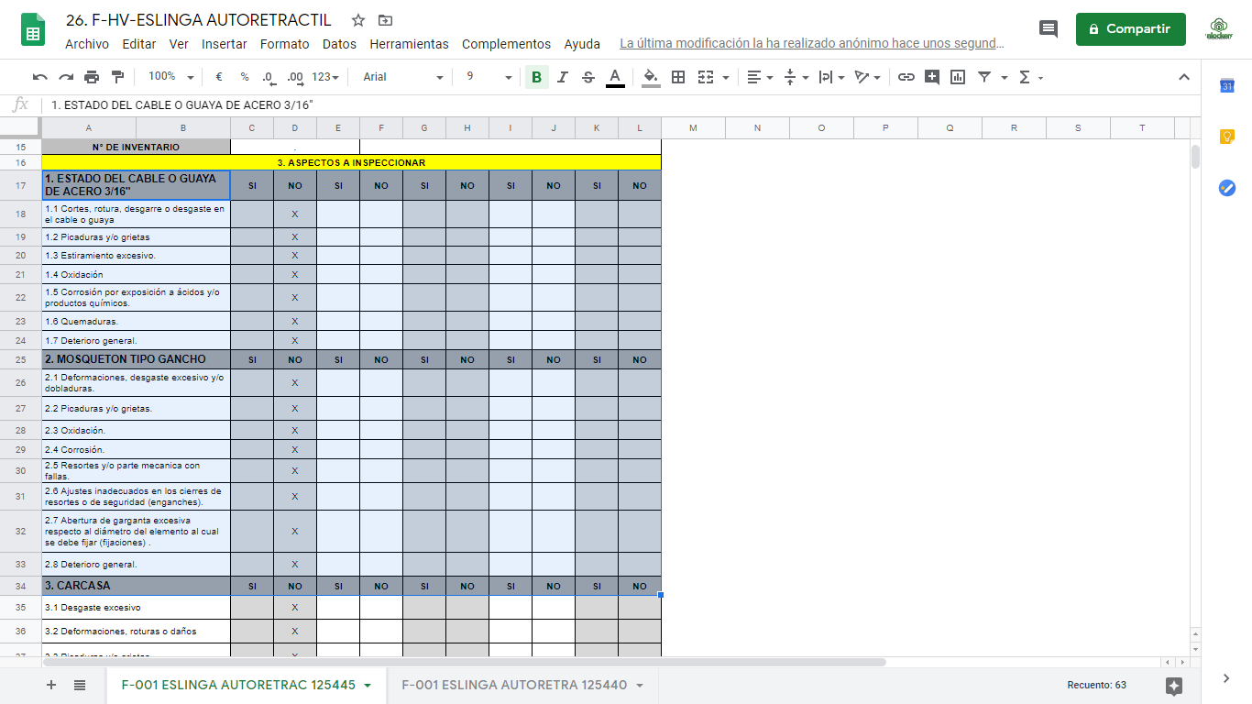Open last modification history link
1252x704 pixels.
coord(812,43)
